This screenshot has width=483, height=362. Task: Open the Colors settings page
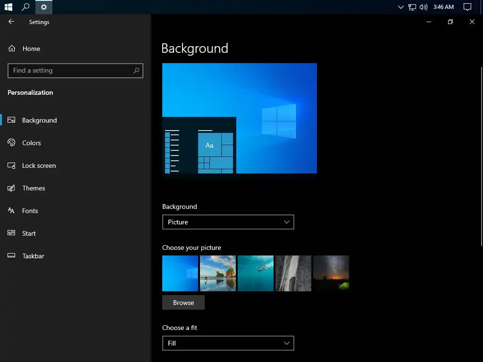tap(32, 143)
